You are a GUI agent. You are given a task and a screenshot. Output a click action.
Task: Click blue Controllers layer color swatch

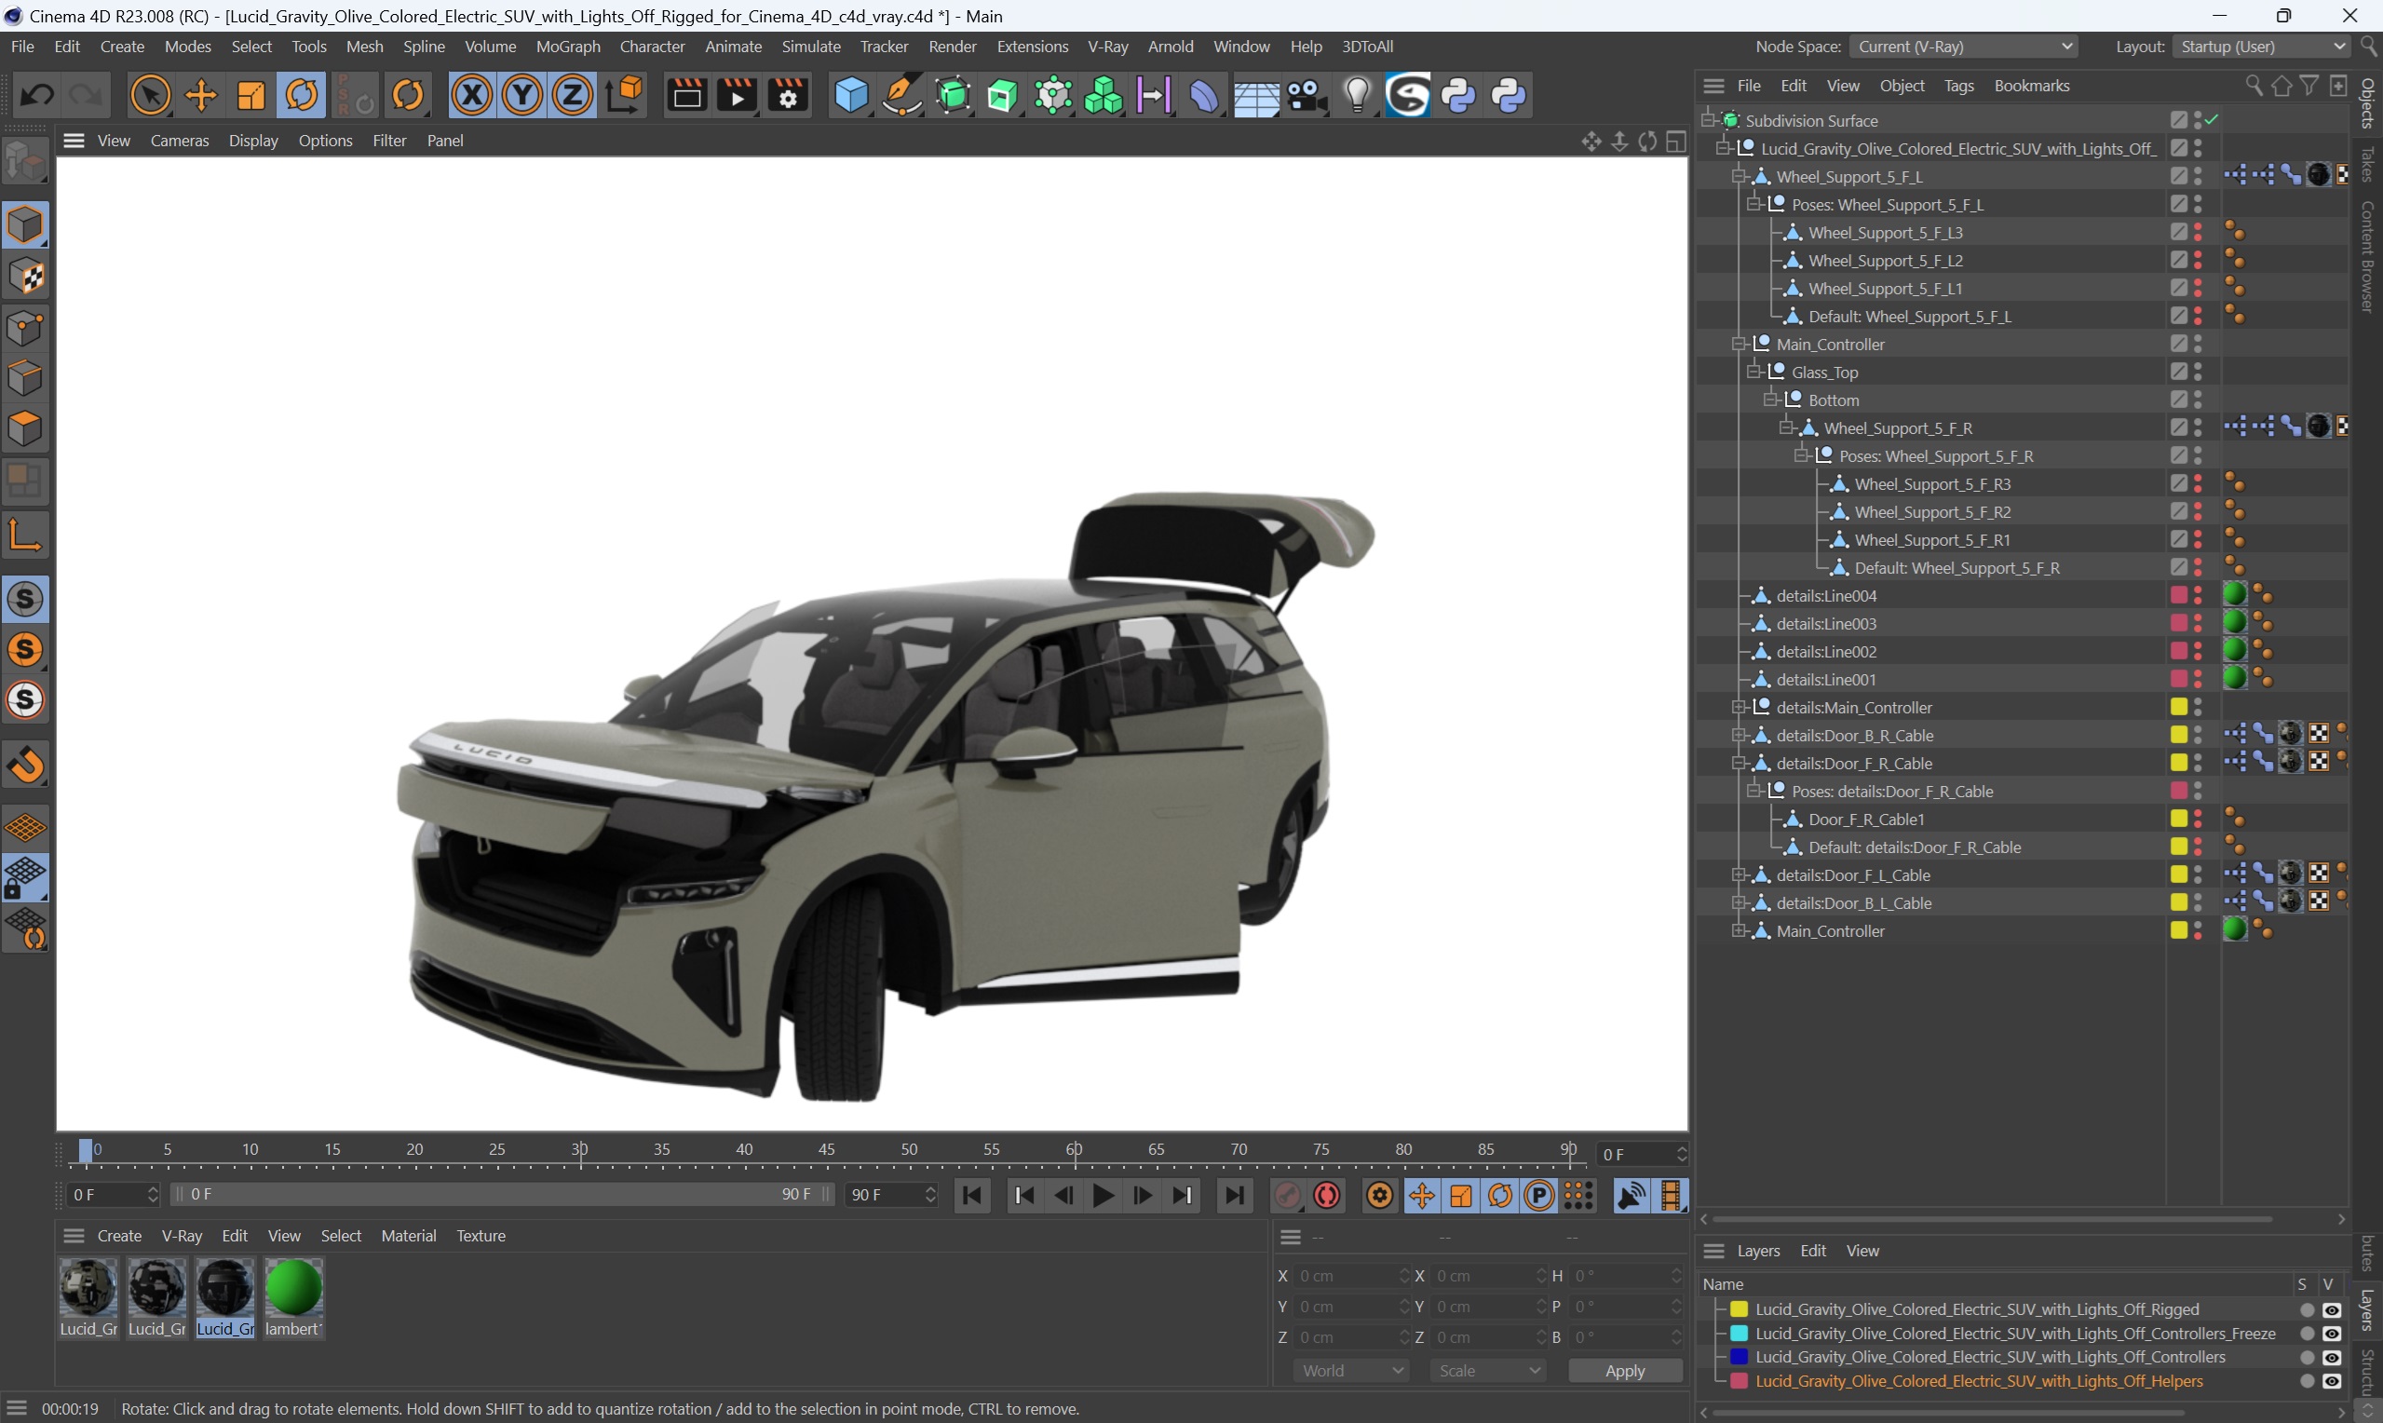pos(1738,1358)
